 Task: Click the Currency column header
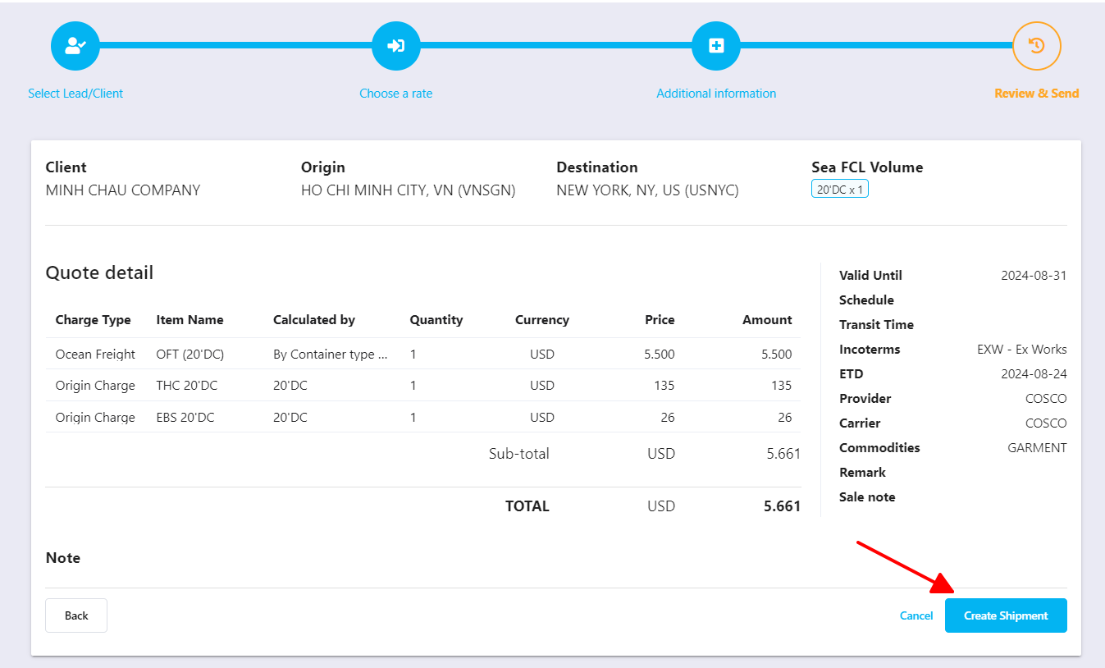click(542, 320)
